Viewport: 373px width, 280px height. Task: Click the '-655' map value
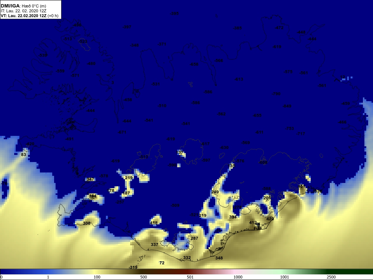pyautogui.click(x=257, y=115)
